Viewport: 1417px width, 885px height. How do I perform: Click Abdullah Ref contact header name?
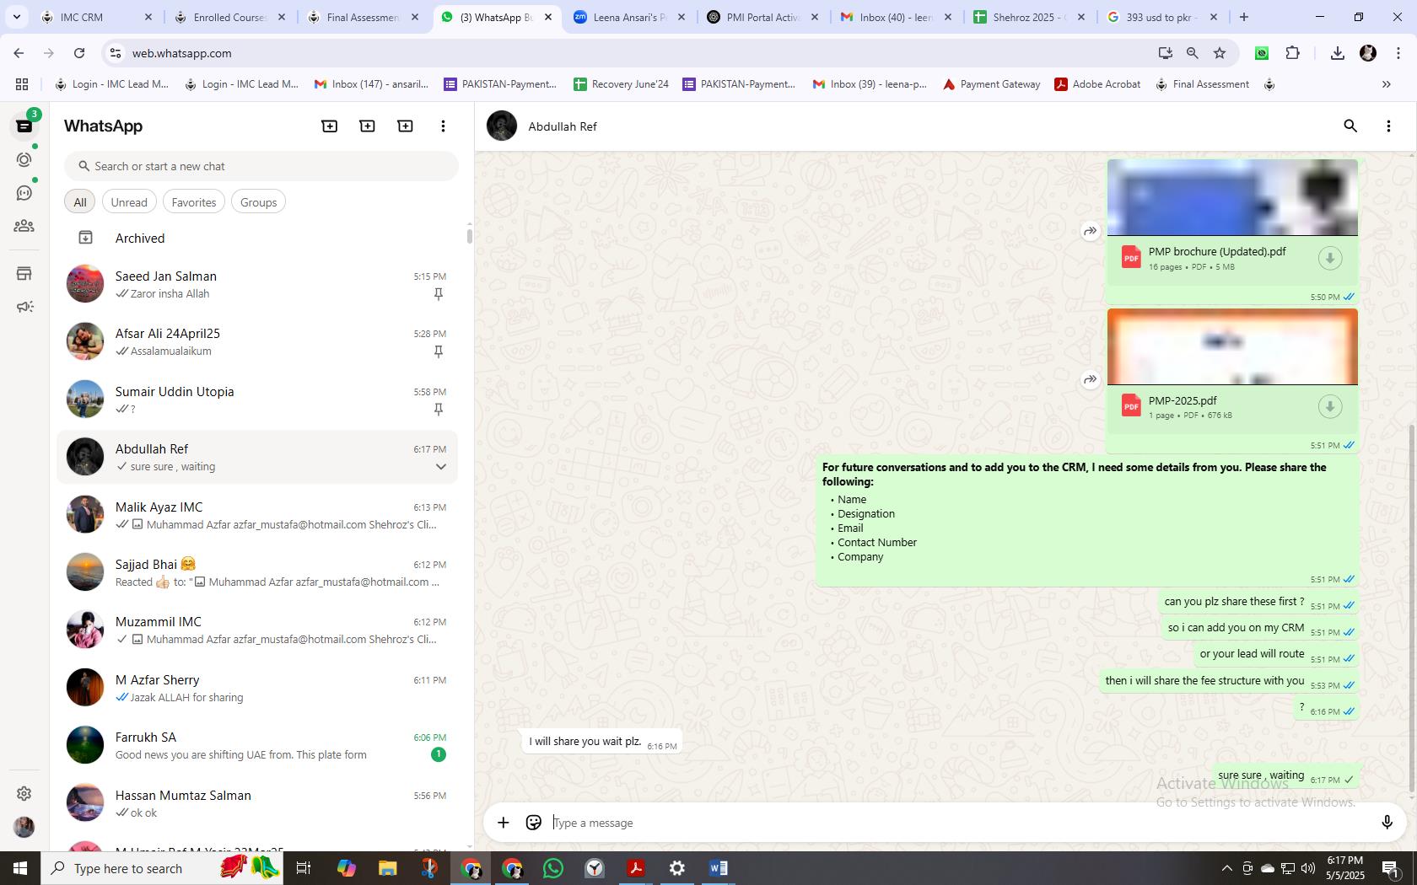pyautogui.click(x=563, y=126)
